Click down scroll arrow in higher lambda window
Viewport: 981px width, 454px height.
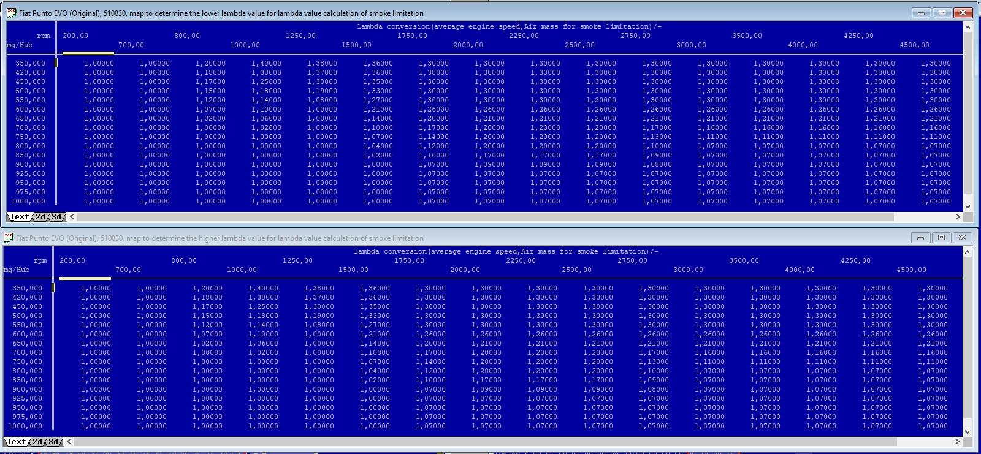point(968,432)
